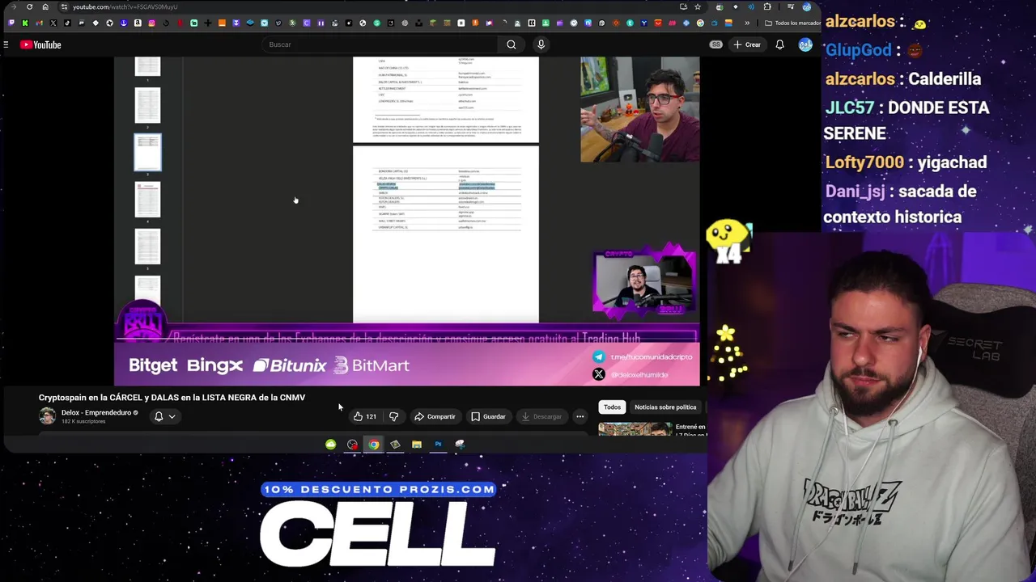Click the magnifier search button

512,44
